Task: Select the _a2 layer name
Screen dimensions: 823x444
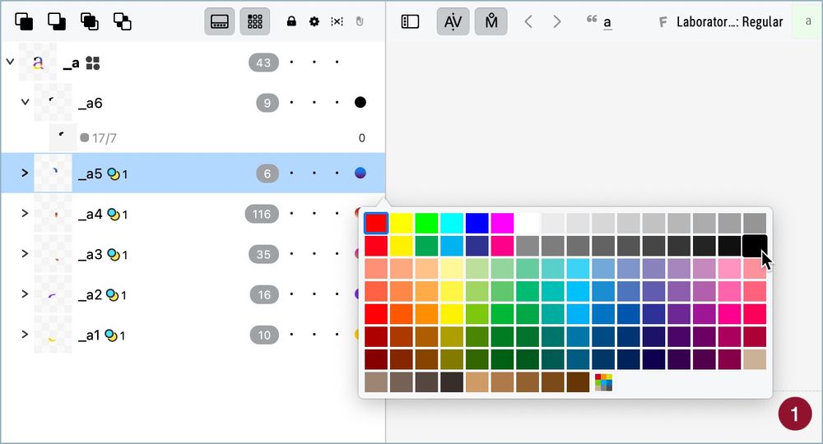Action: 90,294
